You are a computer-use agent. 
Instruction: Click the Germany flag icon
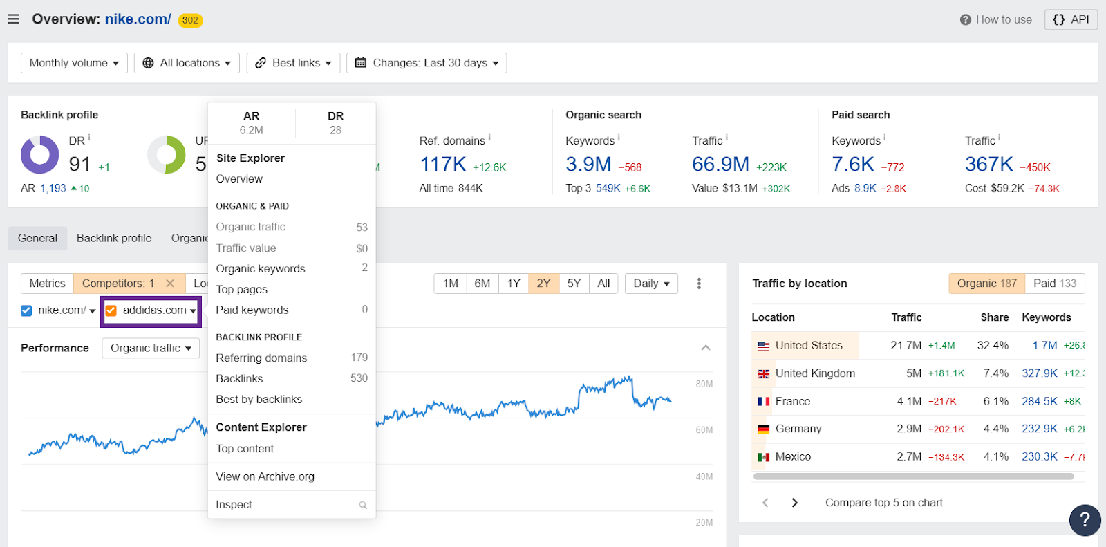coord(764,429)
